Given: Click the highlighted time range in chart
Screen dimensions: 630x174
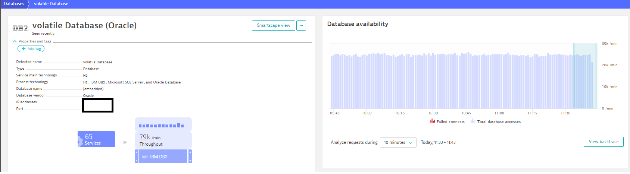Looking at the screenshot, I should pyautogui.click(x=584, y=76).
